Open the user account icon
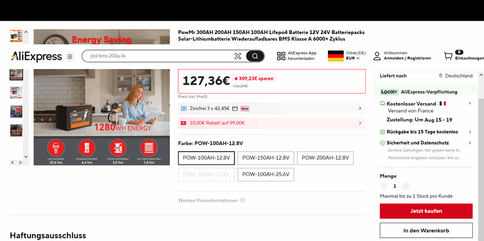Screen dimensions: 484x241 click(x=377, y=56)
